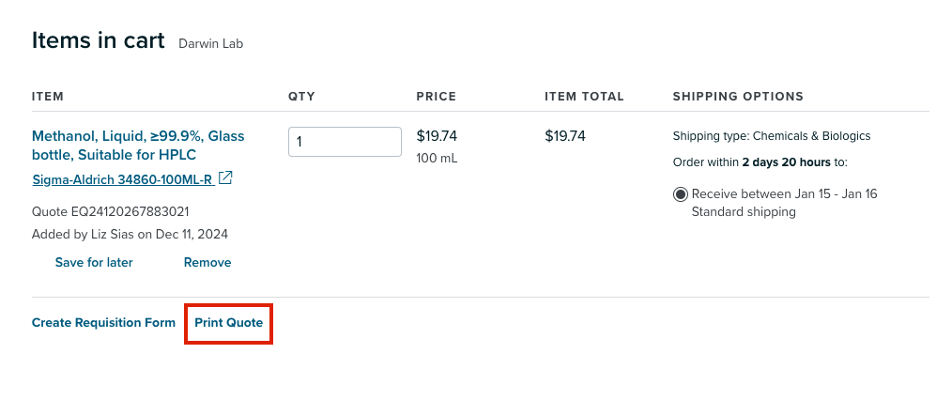
Task: Click the PRICE column header
Action: (436, 97)
